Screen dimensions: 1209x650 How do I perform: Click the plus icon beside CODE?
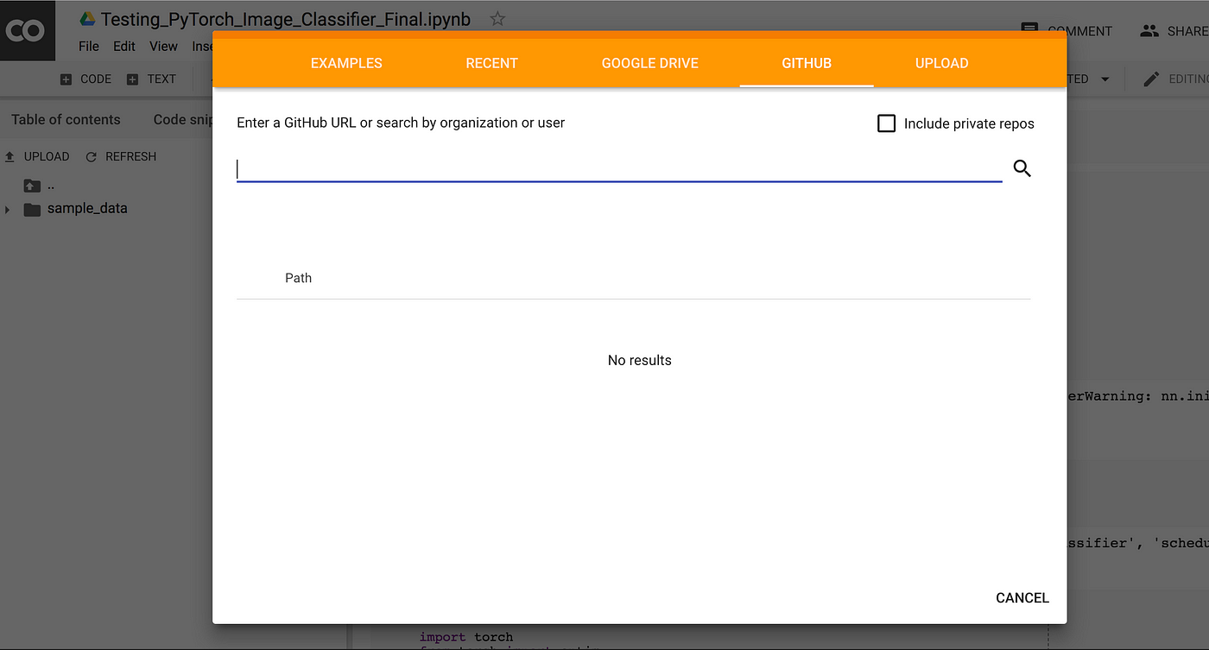[x=66, y=79]
